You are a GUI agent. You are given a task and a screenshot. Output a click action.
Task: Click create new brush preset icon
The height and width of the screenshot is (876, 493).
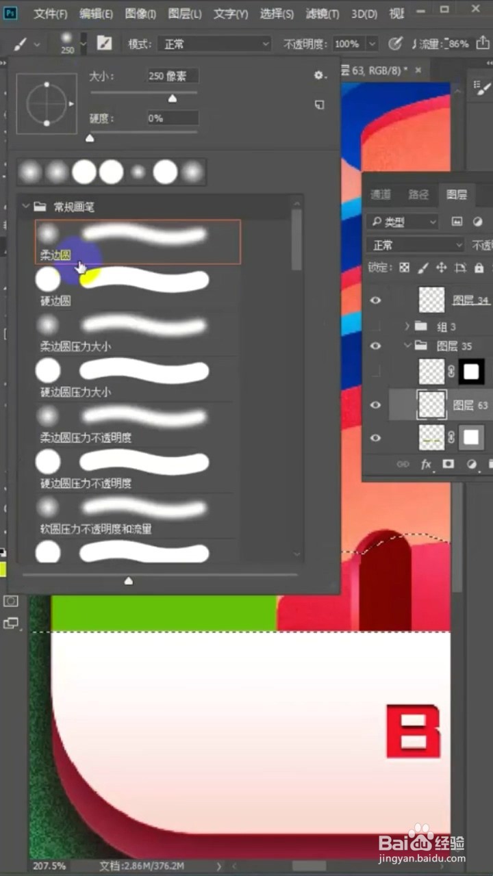[319, 105]
